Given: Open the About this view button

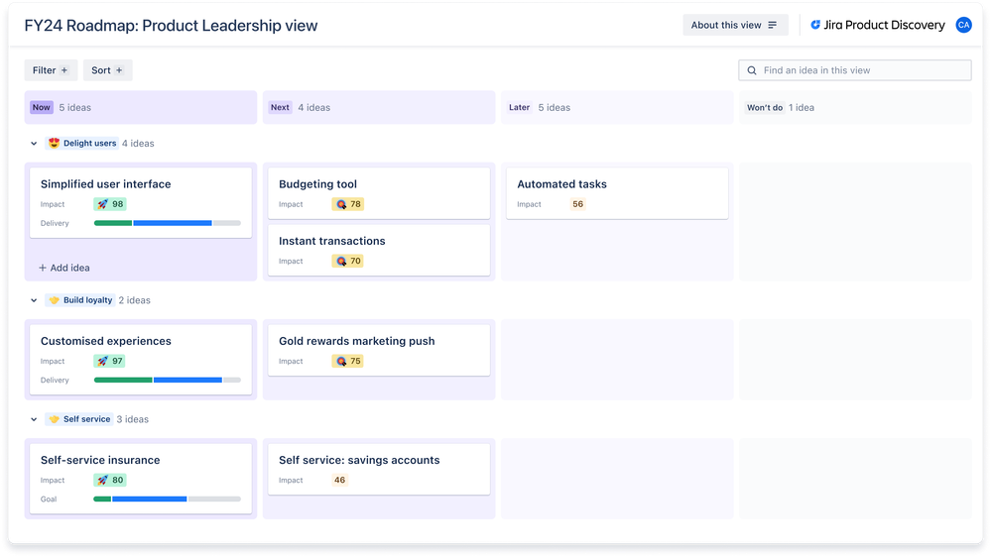Looking at the screenshot, I should click(x=735, y=25).
